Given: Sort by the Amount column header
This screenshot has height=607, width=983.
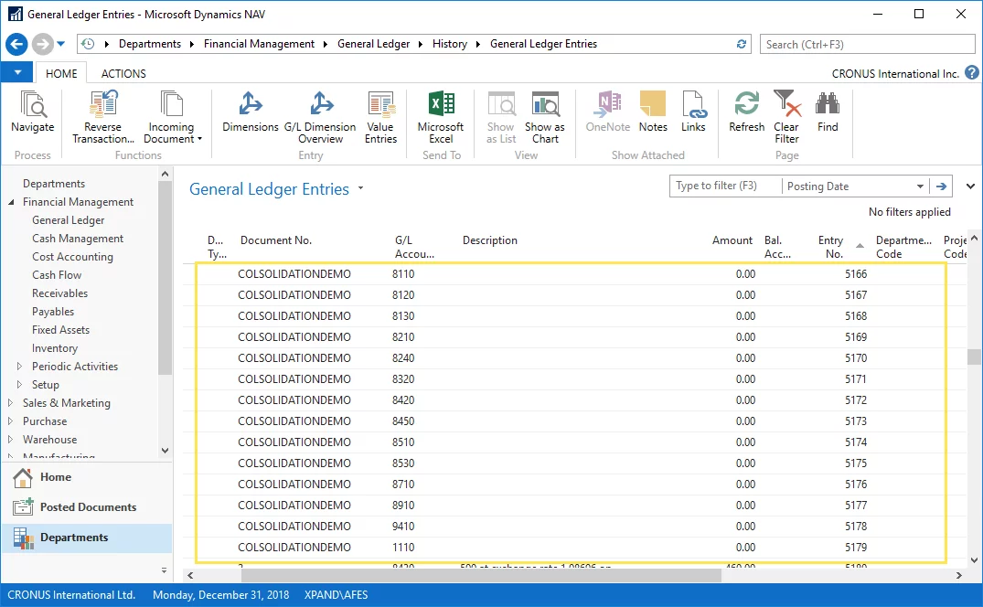Looking at the screenshot, I should 732,240.
